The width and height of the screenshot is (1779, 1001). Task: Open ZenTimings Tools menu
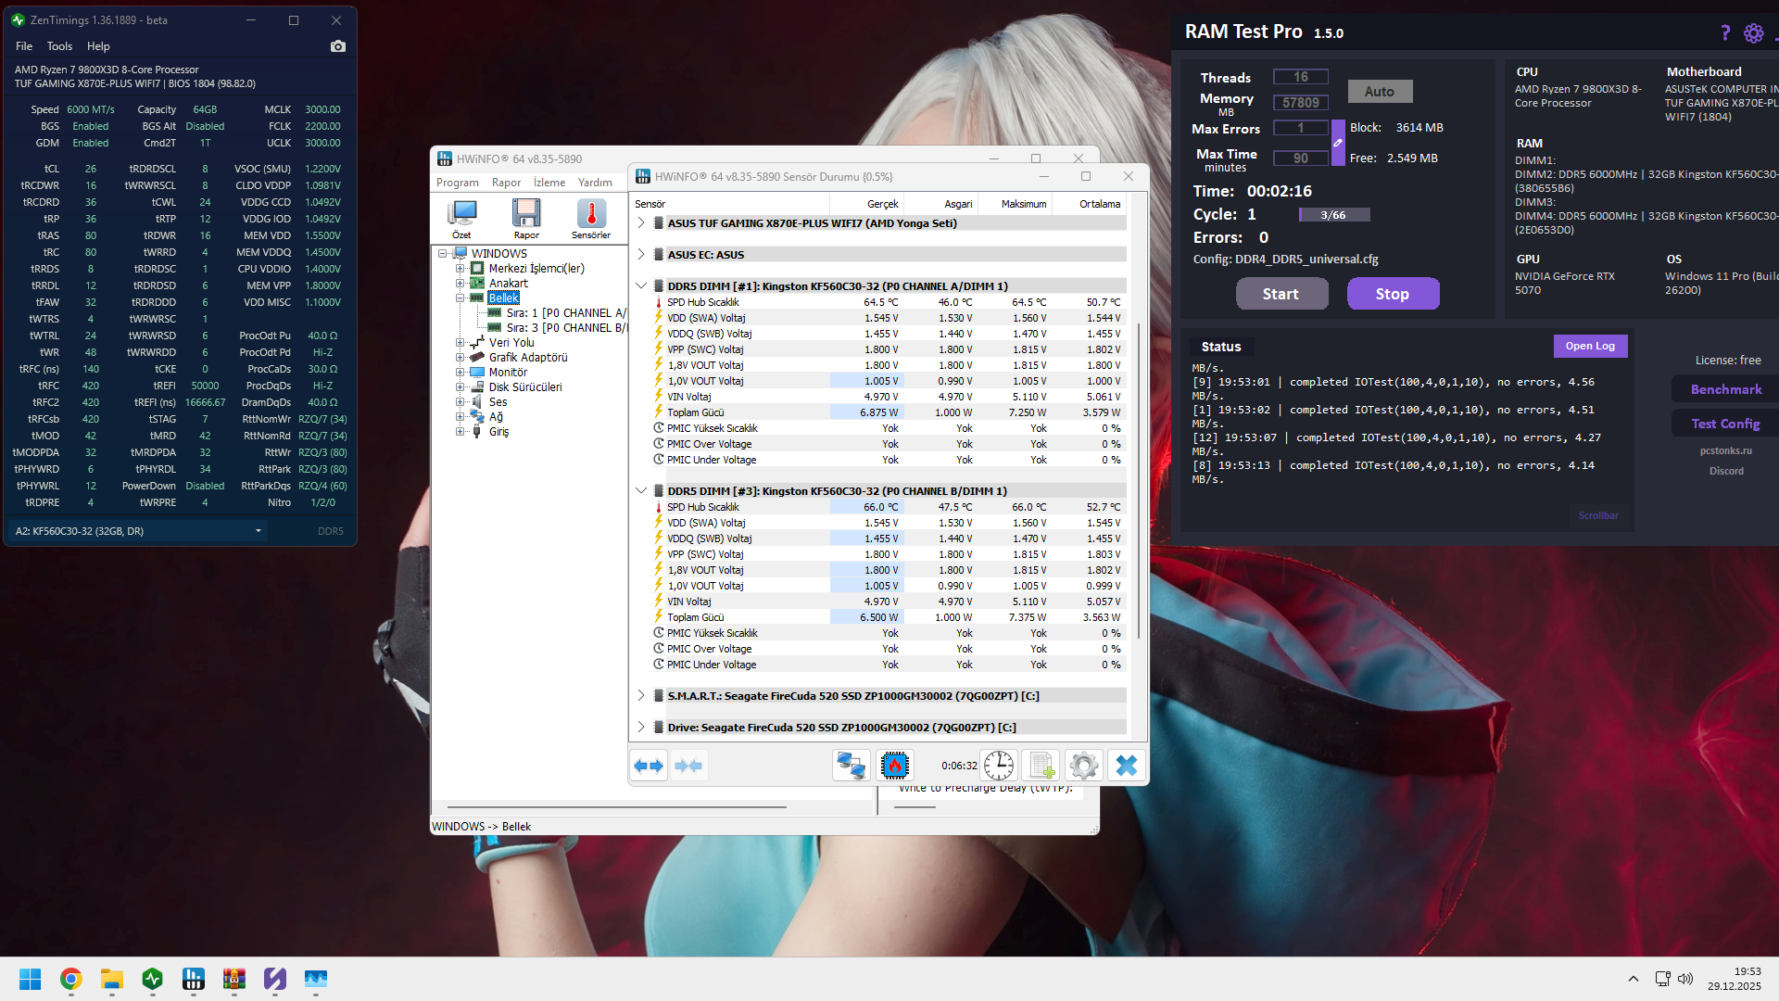pyautogui.click(x=59, y=46)
